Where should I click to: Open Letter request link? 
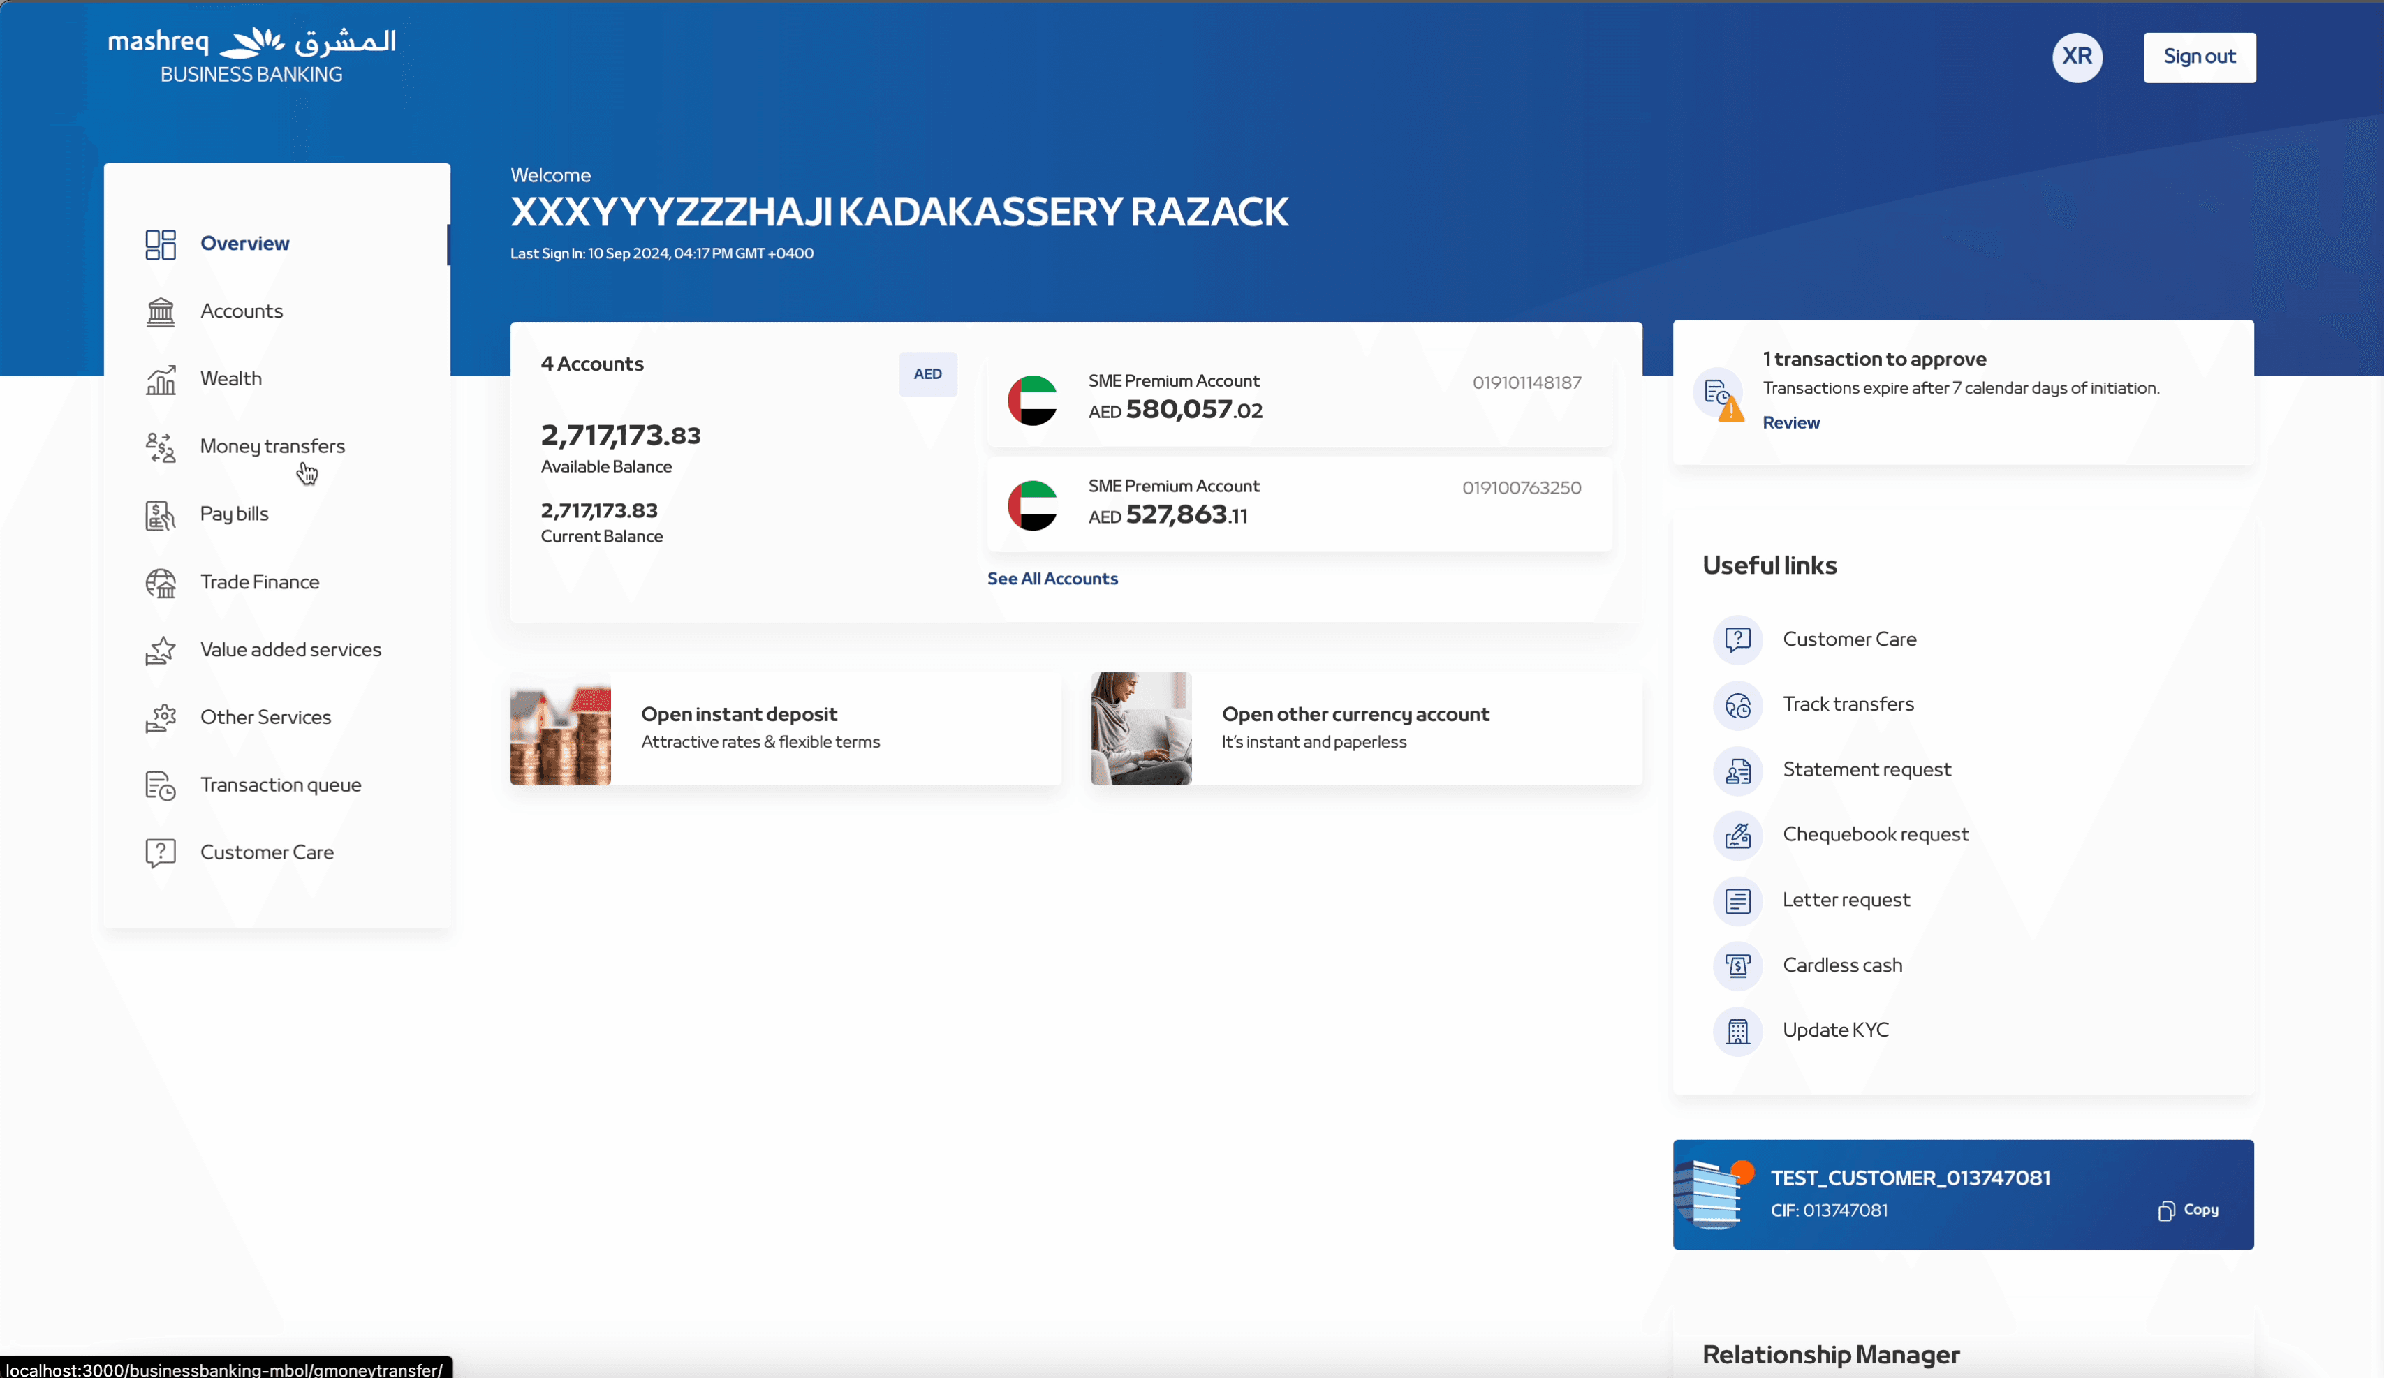1846,901
